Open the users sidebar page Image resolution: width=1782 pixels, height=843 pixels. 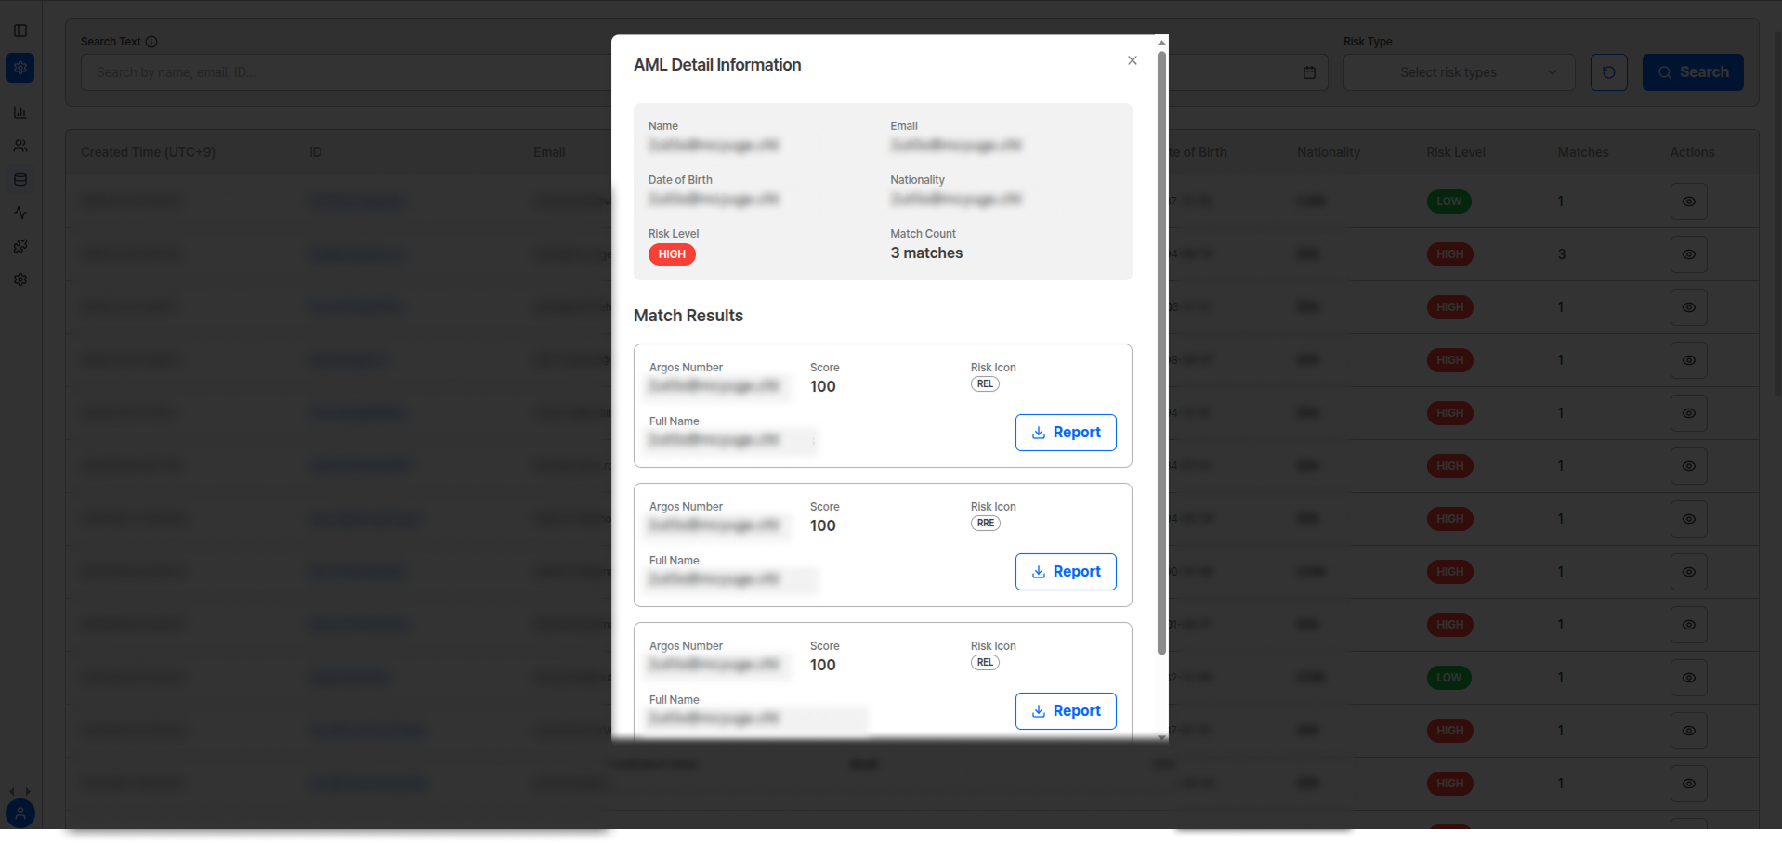20,146
